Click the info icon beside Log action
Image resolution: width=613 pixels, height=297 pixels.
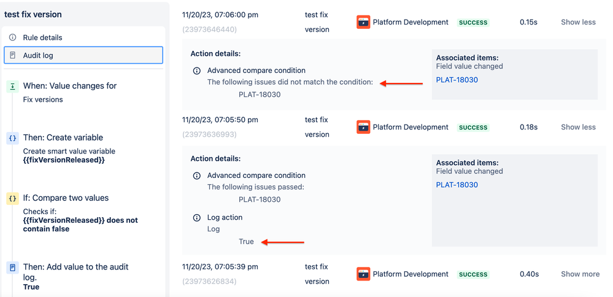pyautogui.click(x=197, y=218)
